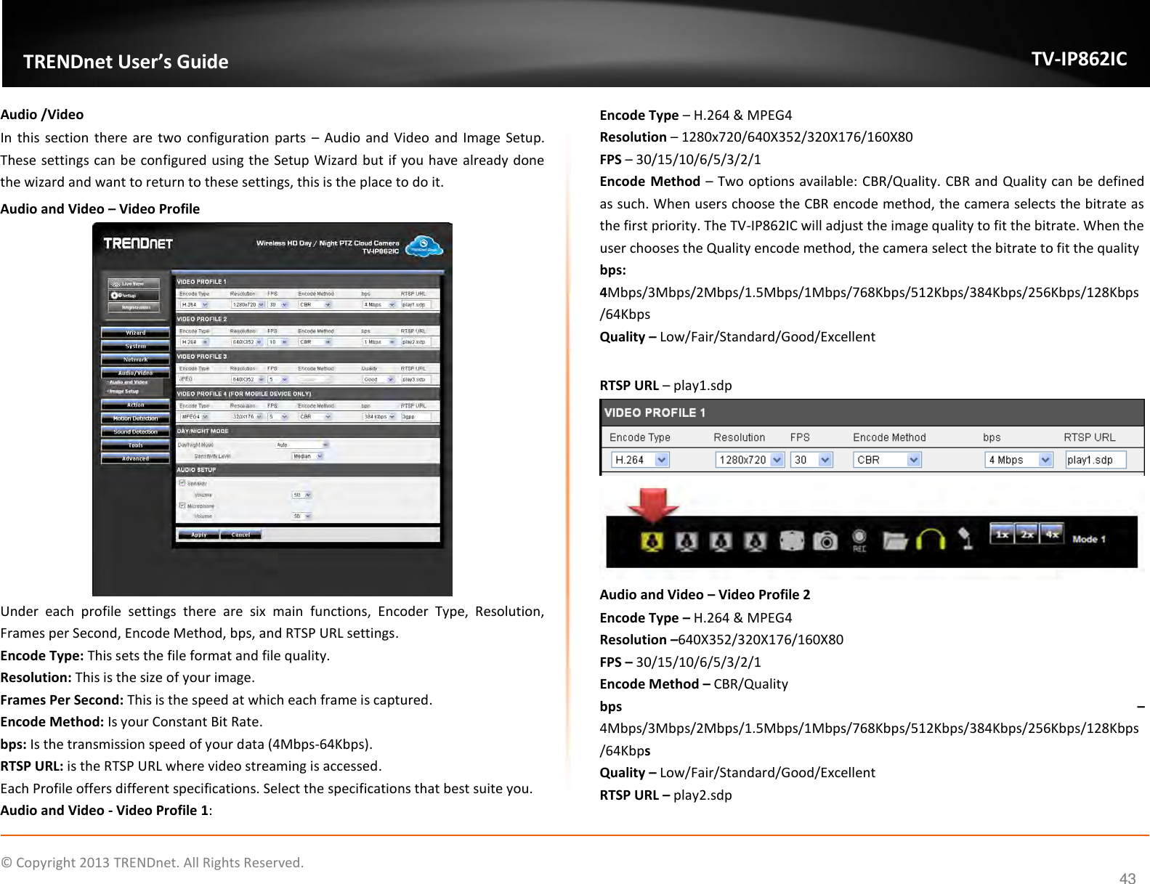The image size is (1150, 884).
Task: Take a snapshot with the camera icon
Action: (825, 540)
